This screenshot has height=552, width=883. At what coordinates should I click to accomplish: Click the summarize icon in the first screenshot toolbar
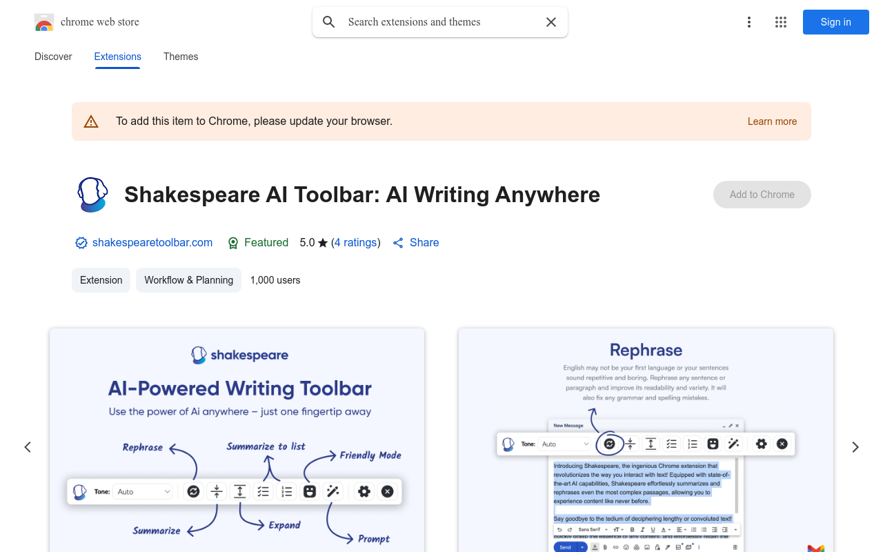coord(217,492)
